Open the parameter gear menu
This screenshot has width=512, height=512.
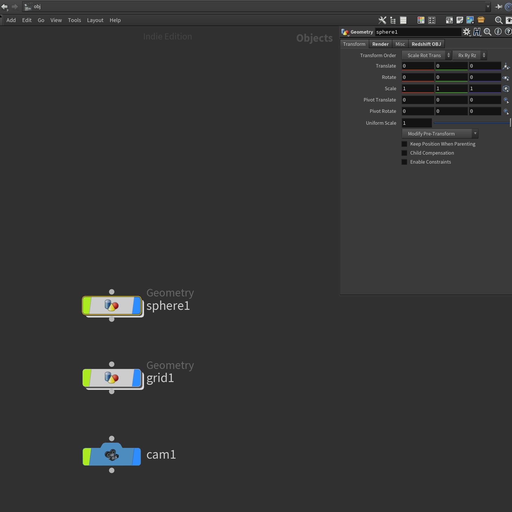tap(467, 32)
